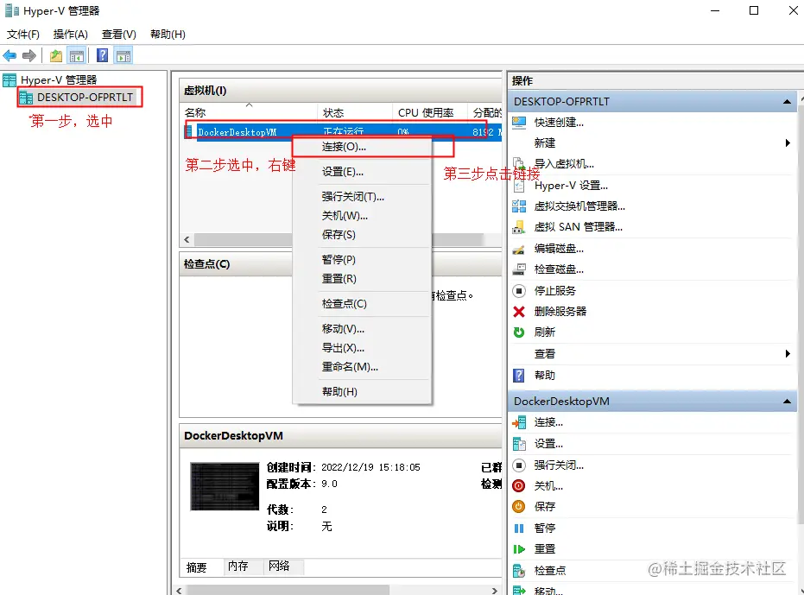
Task: Choose Checkpoint (检查点(C)) in context menu
Action: tap(362, 304)
